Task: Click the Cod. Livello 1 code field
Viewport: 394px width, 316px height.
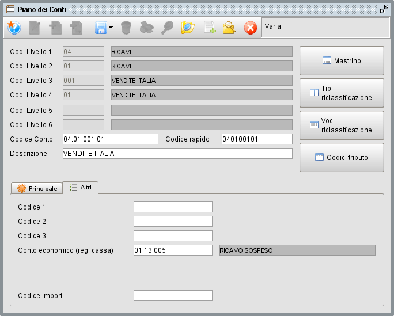Action: 84,52
